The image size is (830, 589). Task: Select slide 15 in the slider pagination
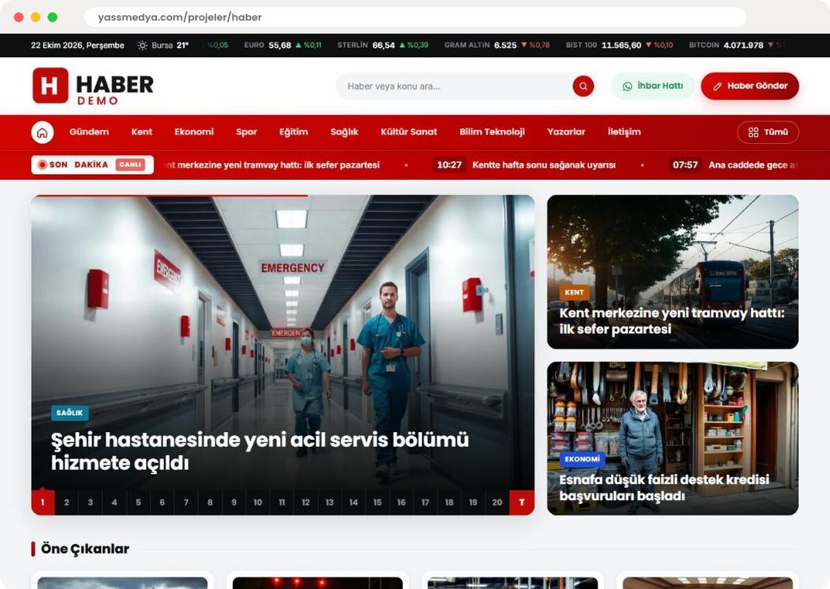[377, 503]
